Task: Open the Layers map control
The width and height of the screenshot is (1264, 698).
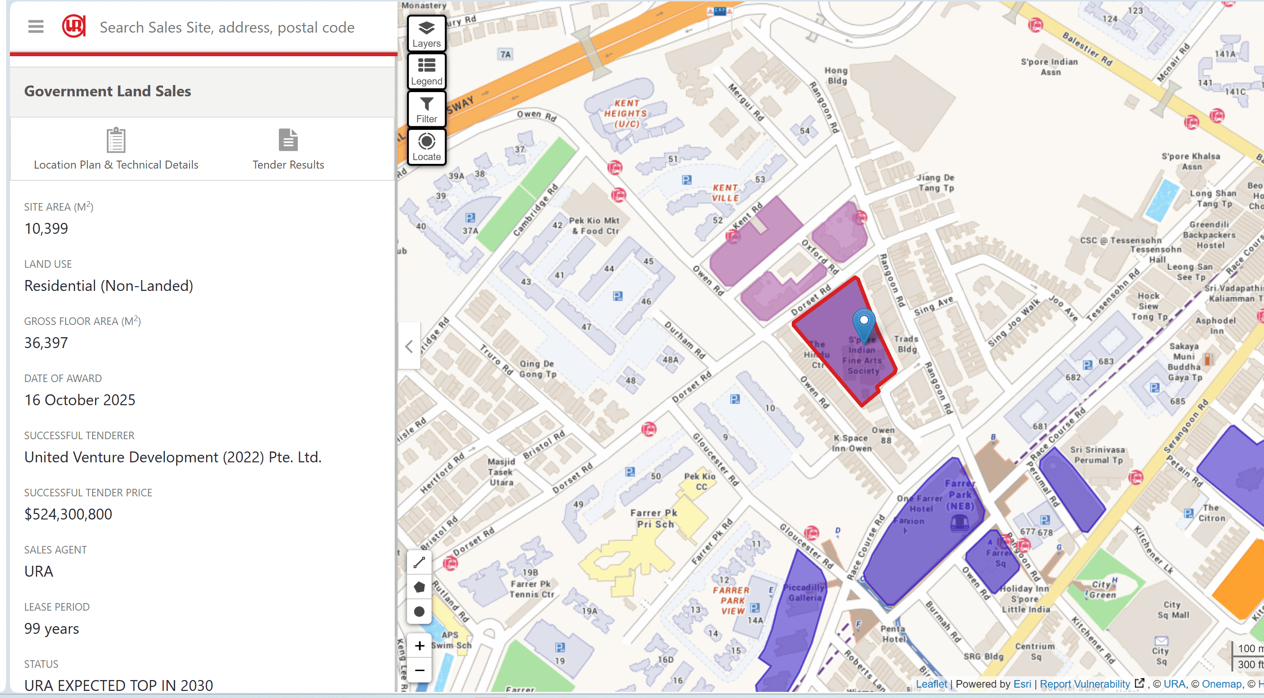Action: (x=426, y=34)
